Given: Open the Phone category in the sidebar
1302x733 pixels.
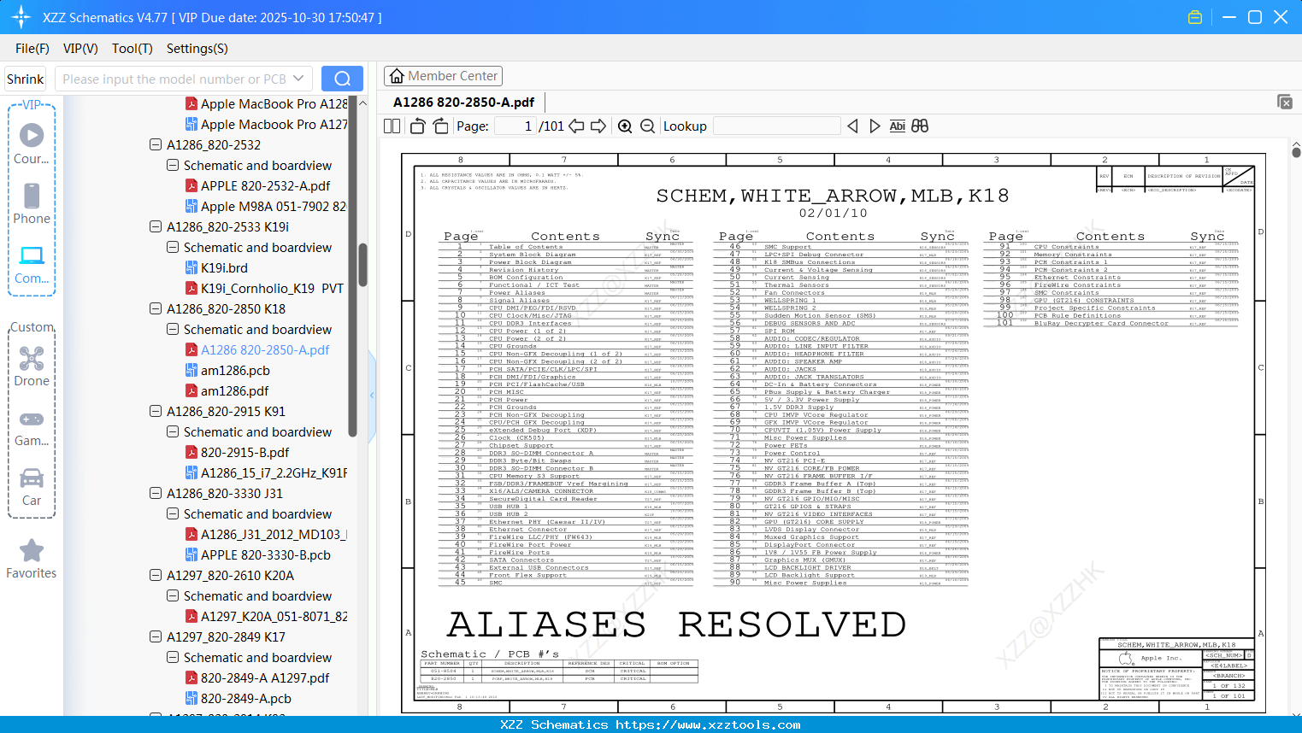Looking at the screenshot, I should (x=32, y=203).
